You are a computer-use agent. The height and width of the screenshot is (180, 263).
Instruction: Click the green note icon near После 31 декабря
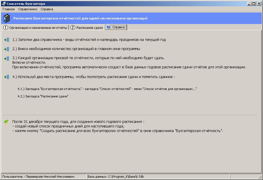point(6,122)
